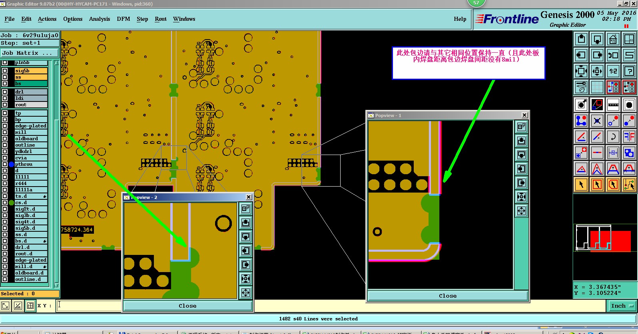The image size is (638, 334).
Task: Click the Job Matrix button
Action: point(30,53)
